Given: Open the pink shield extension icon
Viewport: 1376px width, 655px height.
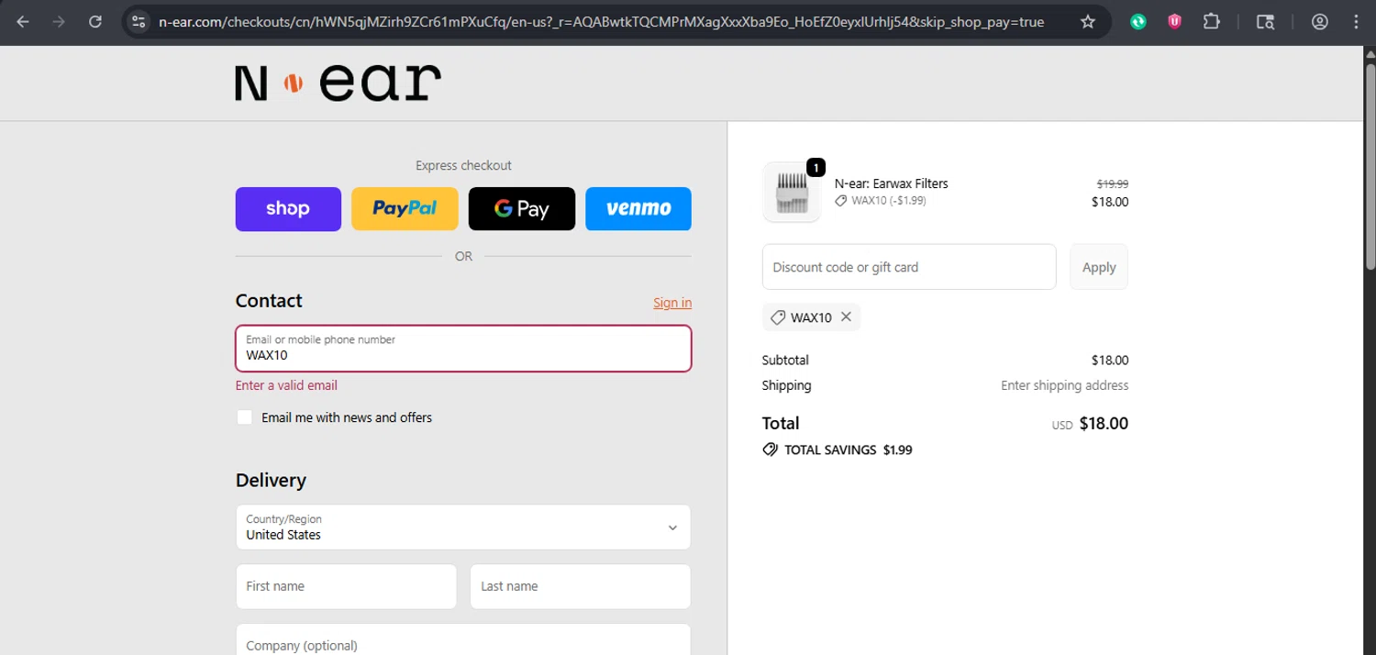Looking at the screenshot, I should tap(1174, 22).
